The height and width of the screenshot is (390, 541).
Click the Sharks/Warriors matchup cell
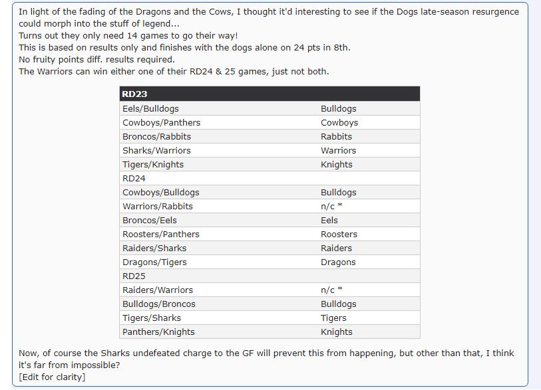pyautogui.click(x=156, y=150)
